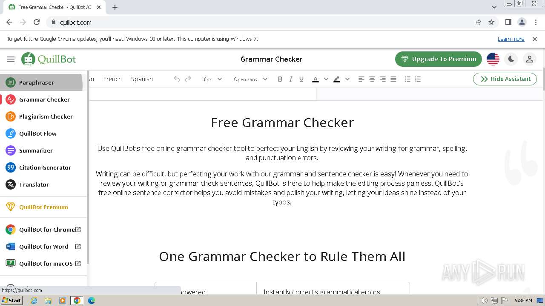Screen dimensions: 545x306
Task: Open the tab search dropdown arrow
Action: [494, 7]
